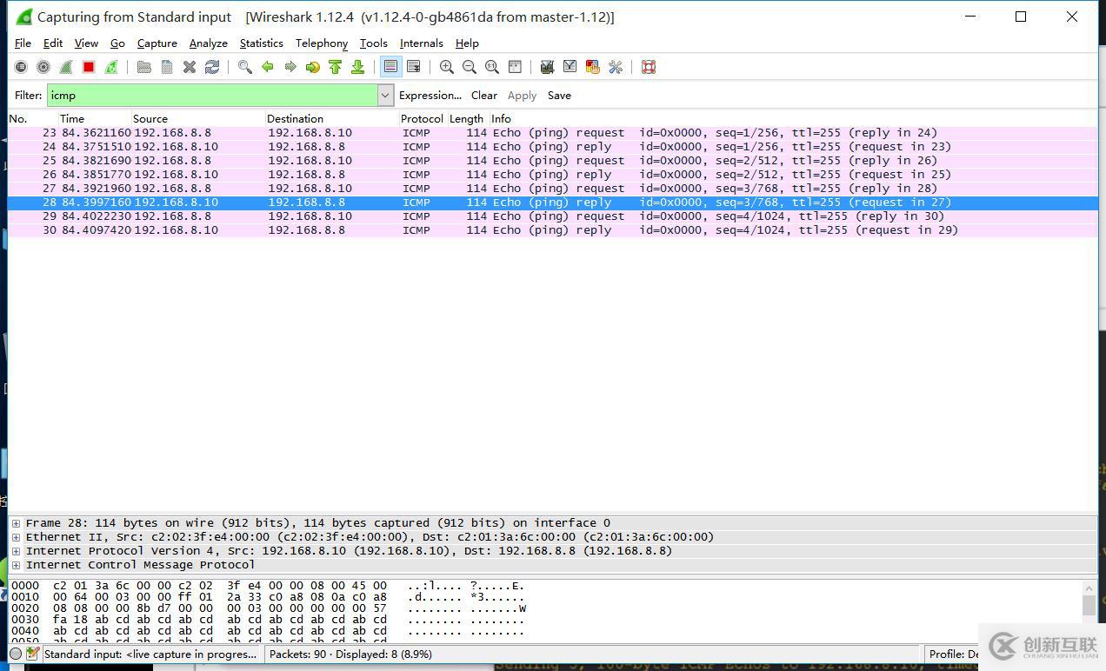Restart the current capture (green fin icon)

click(111, 67)
